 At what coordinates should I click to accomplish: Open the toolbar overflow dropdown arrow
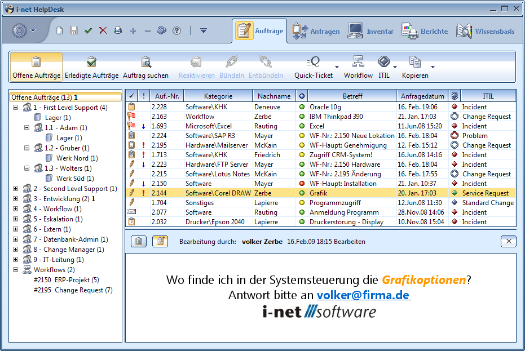[x=203, y=31]
